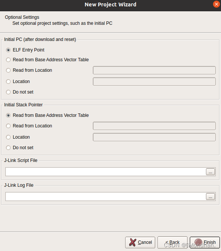Select Stack Pointer Read from Location option
The image size is (221, 251).
(8, 126)
